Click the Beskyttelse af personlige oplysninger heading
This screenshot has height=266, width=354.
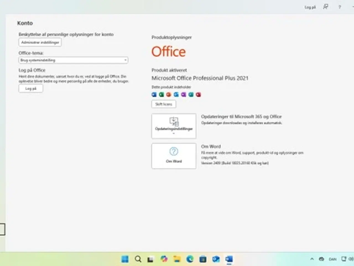(66, 34)
